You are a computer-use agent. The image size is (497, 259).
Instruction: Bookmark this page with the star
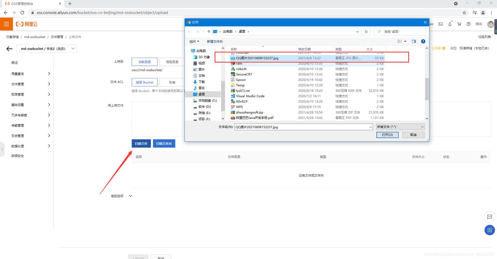point(464,13)
